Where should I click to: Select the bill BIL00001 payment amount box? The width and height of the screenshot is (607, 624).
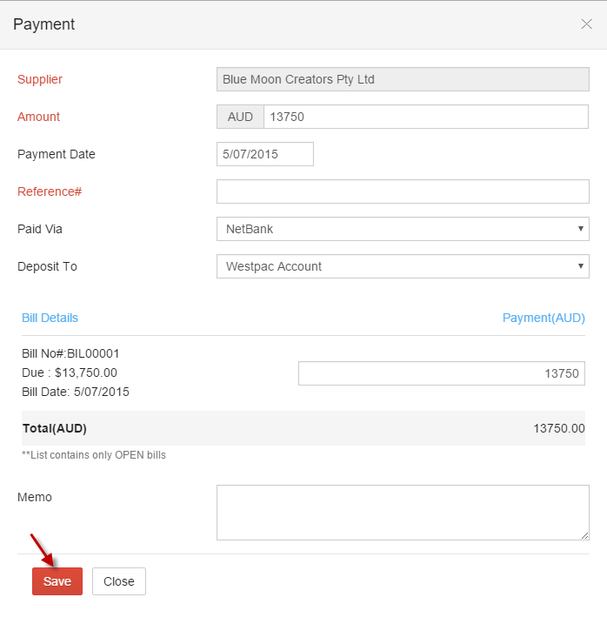click(442, 373)
